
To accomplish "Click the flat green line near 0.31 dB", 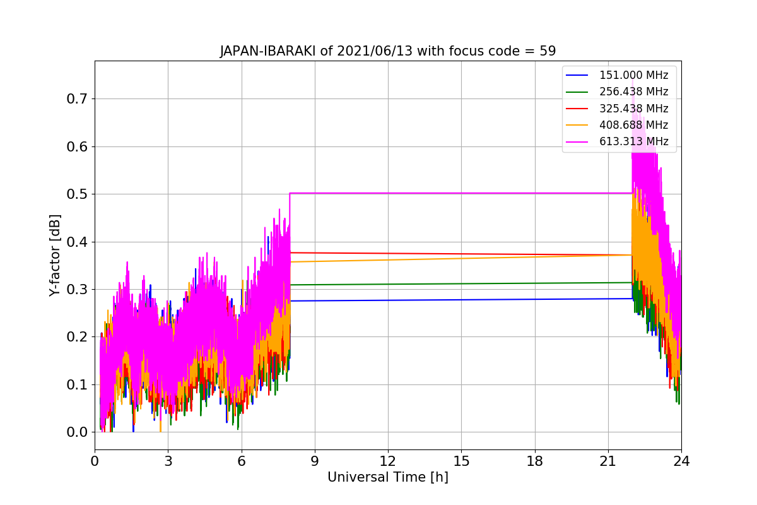I will click(461, 283).
